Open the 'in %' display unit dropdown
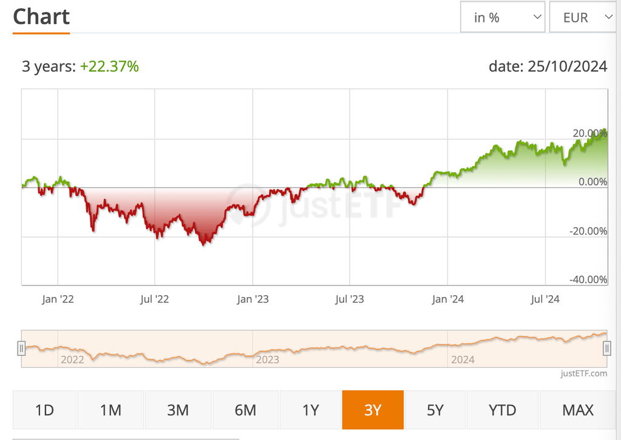 click(502, 18)
